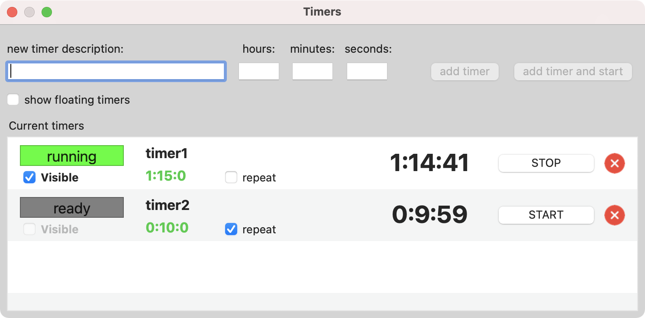Click the add timer button

point(464,72)
